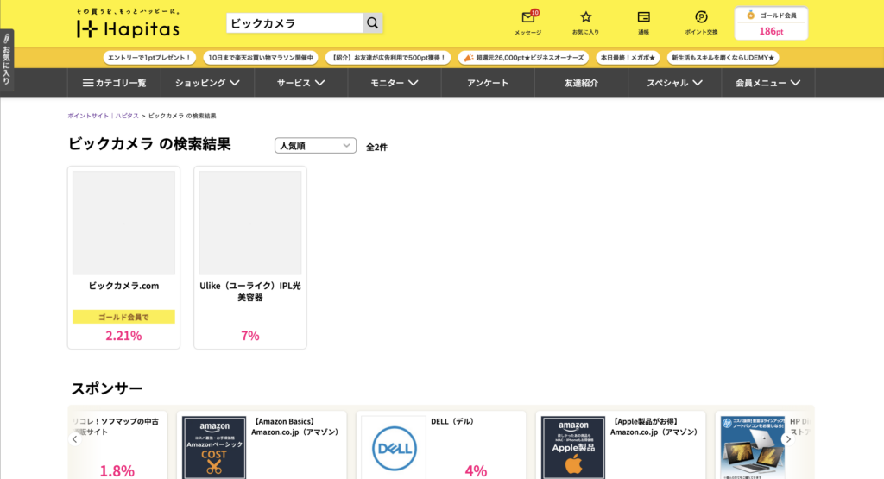
Task: Open the お気に入り side tab
Action: pos(7,60)
